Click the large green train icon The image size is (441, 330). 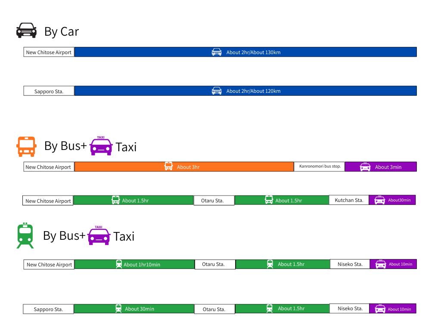[25, 235]
